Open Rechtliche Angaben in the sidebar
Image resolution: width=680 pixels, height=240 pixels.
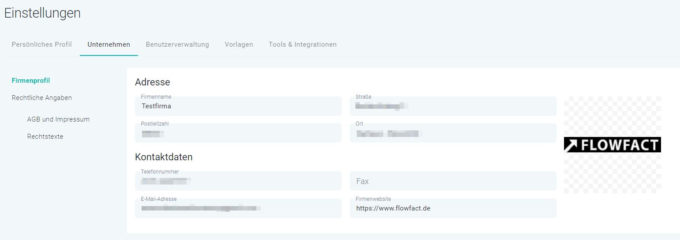41,98
